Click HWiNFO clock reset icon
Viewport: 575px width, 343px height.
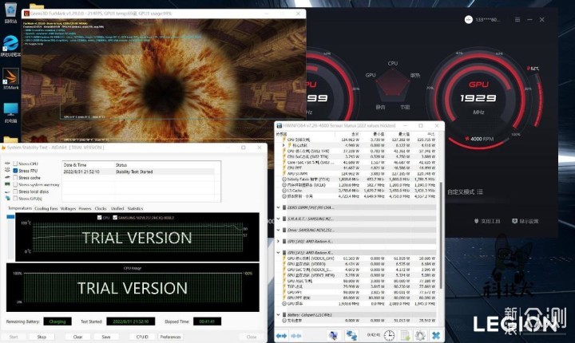point(389,335)
